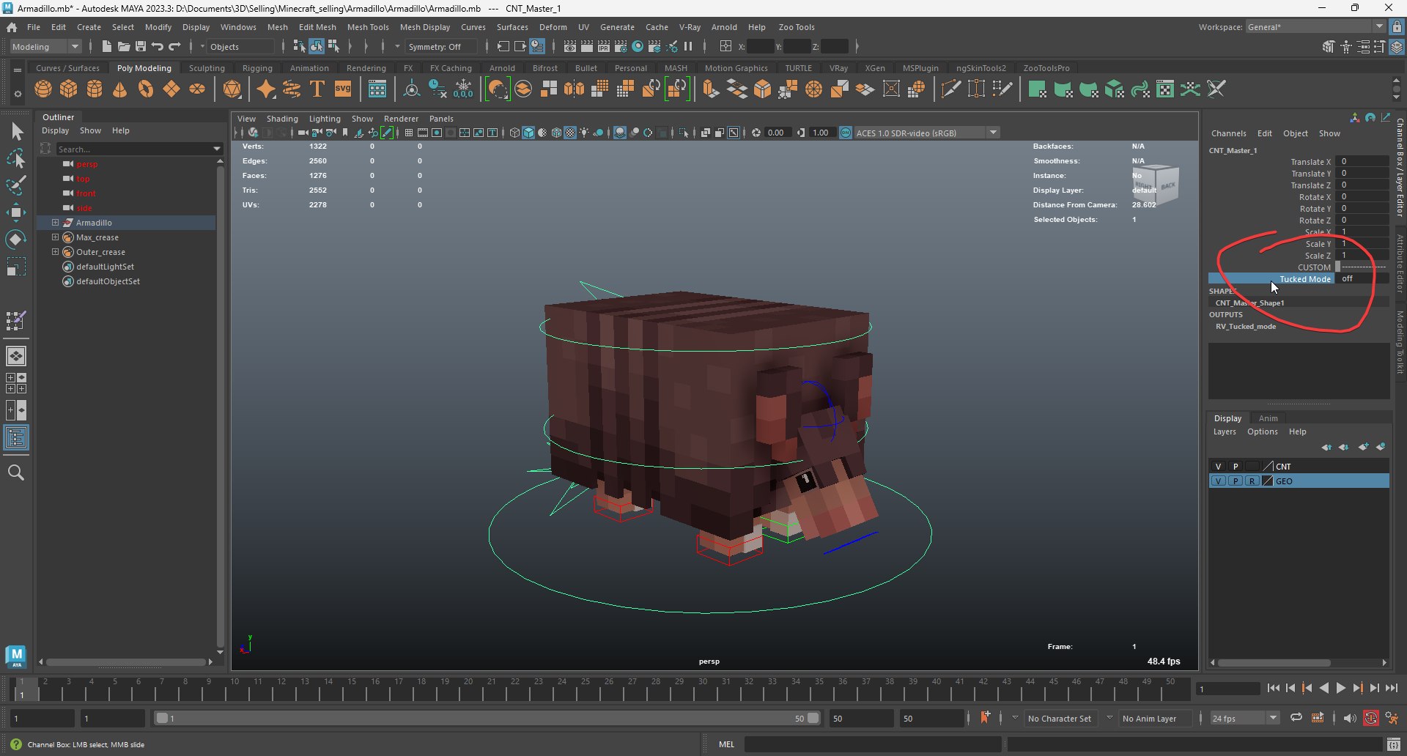Viewport: 1407px width, 756px height.
Task: Toggle the R reference state of GEO layer
Action: click(x=1252, y=481)
